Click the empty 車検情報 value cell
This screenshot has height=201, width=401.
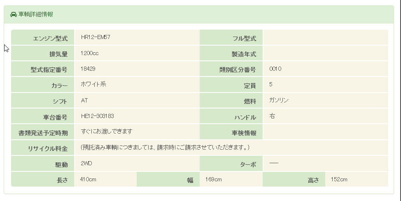325,132
